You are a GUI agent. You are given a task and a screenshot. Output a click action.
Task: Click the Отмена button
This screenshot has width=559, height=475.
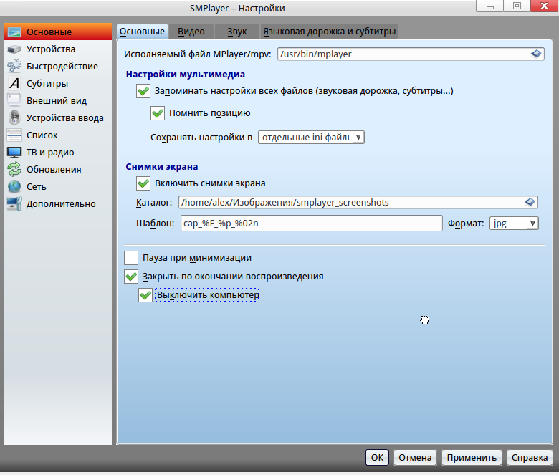(415, 457)
